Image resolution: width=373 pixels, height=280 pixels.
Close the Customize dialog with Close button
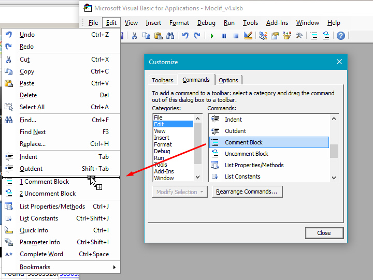tap(324, 233)
